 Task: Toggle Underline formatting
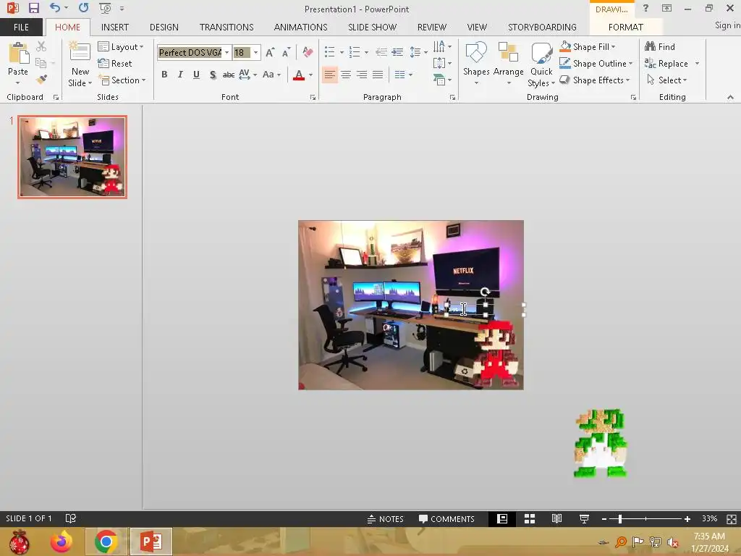point(196,75)
